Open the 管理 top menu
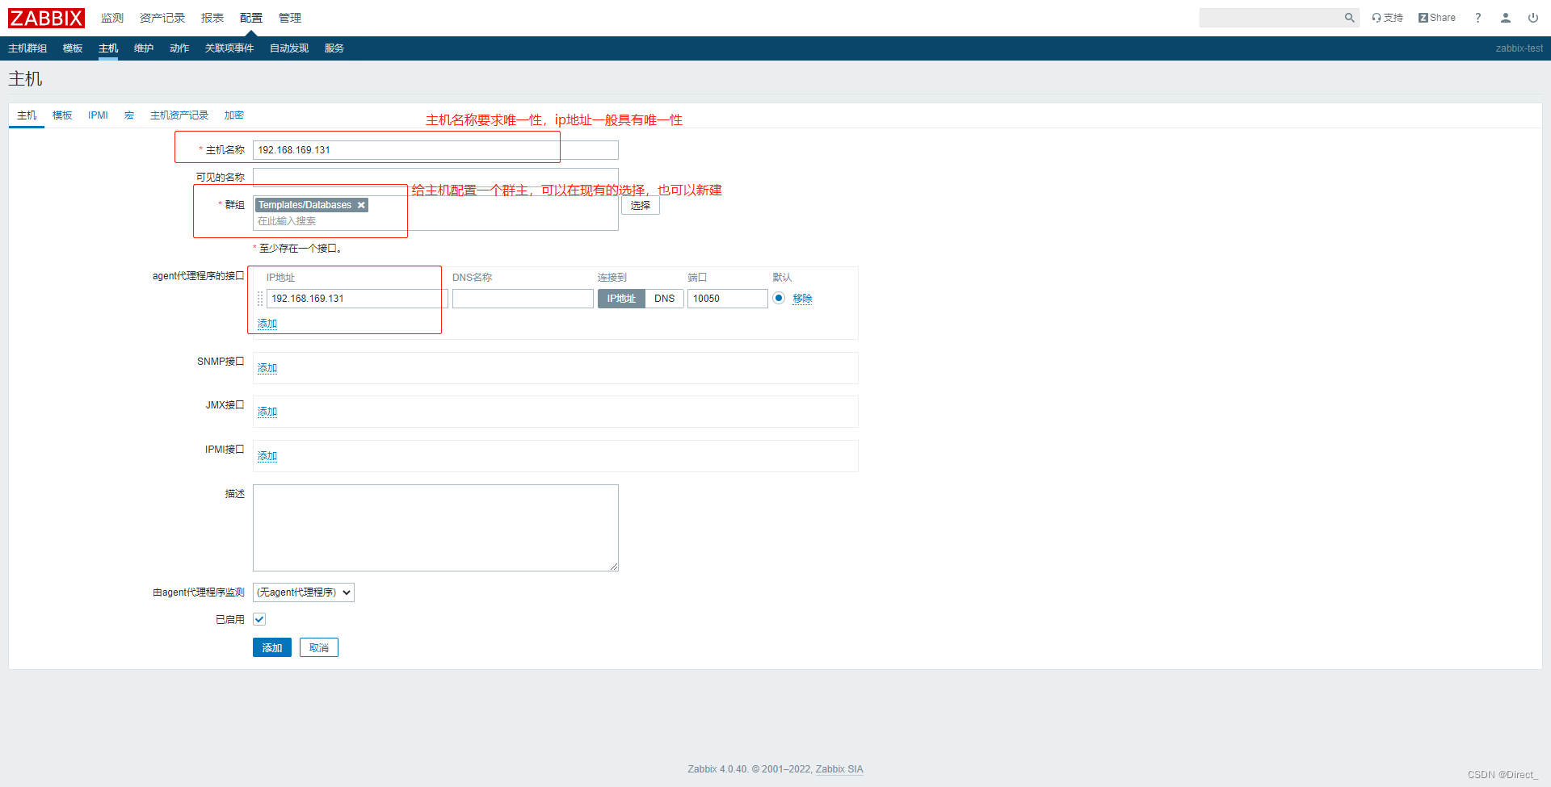Image resolution: width=1551 pixels, height=787 pixels. [290, 18]
